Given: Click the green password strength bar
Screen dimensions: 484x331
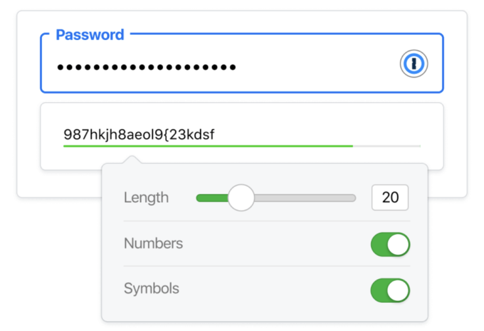Looking at the screenshot, I should [208, 145].
